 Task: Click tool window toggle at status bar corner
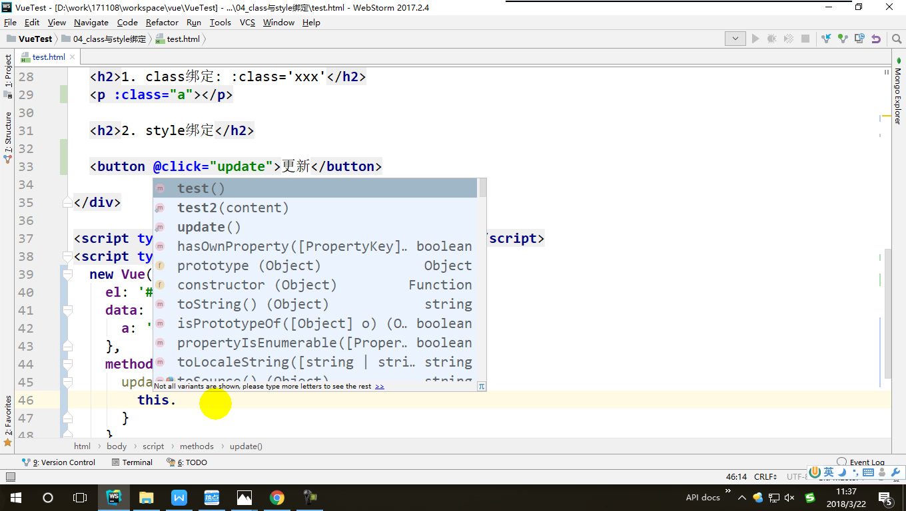coord(10,477)
